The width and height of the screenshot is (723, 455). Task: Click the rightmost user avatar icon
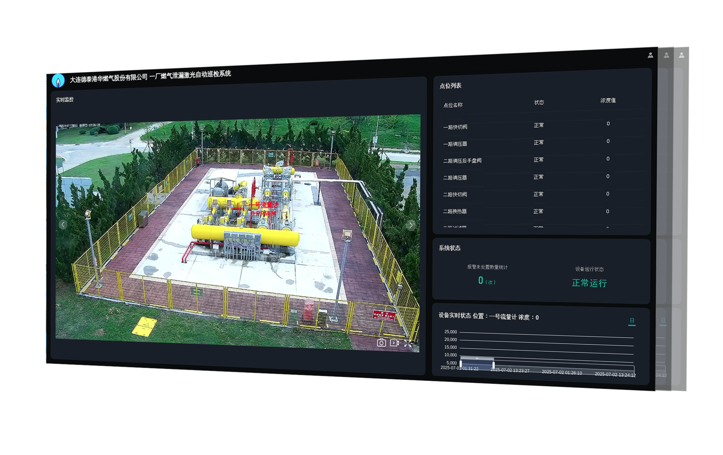[x=681, y=55]
